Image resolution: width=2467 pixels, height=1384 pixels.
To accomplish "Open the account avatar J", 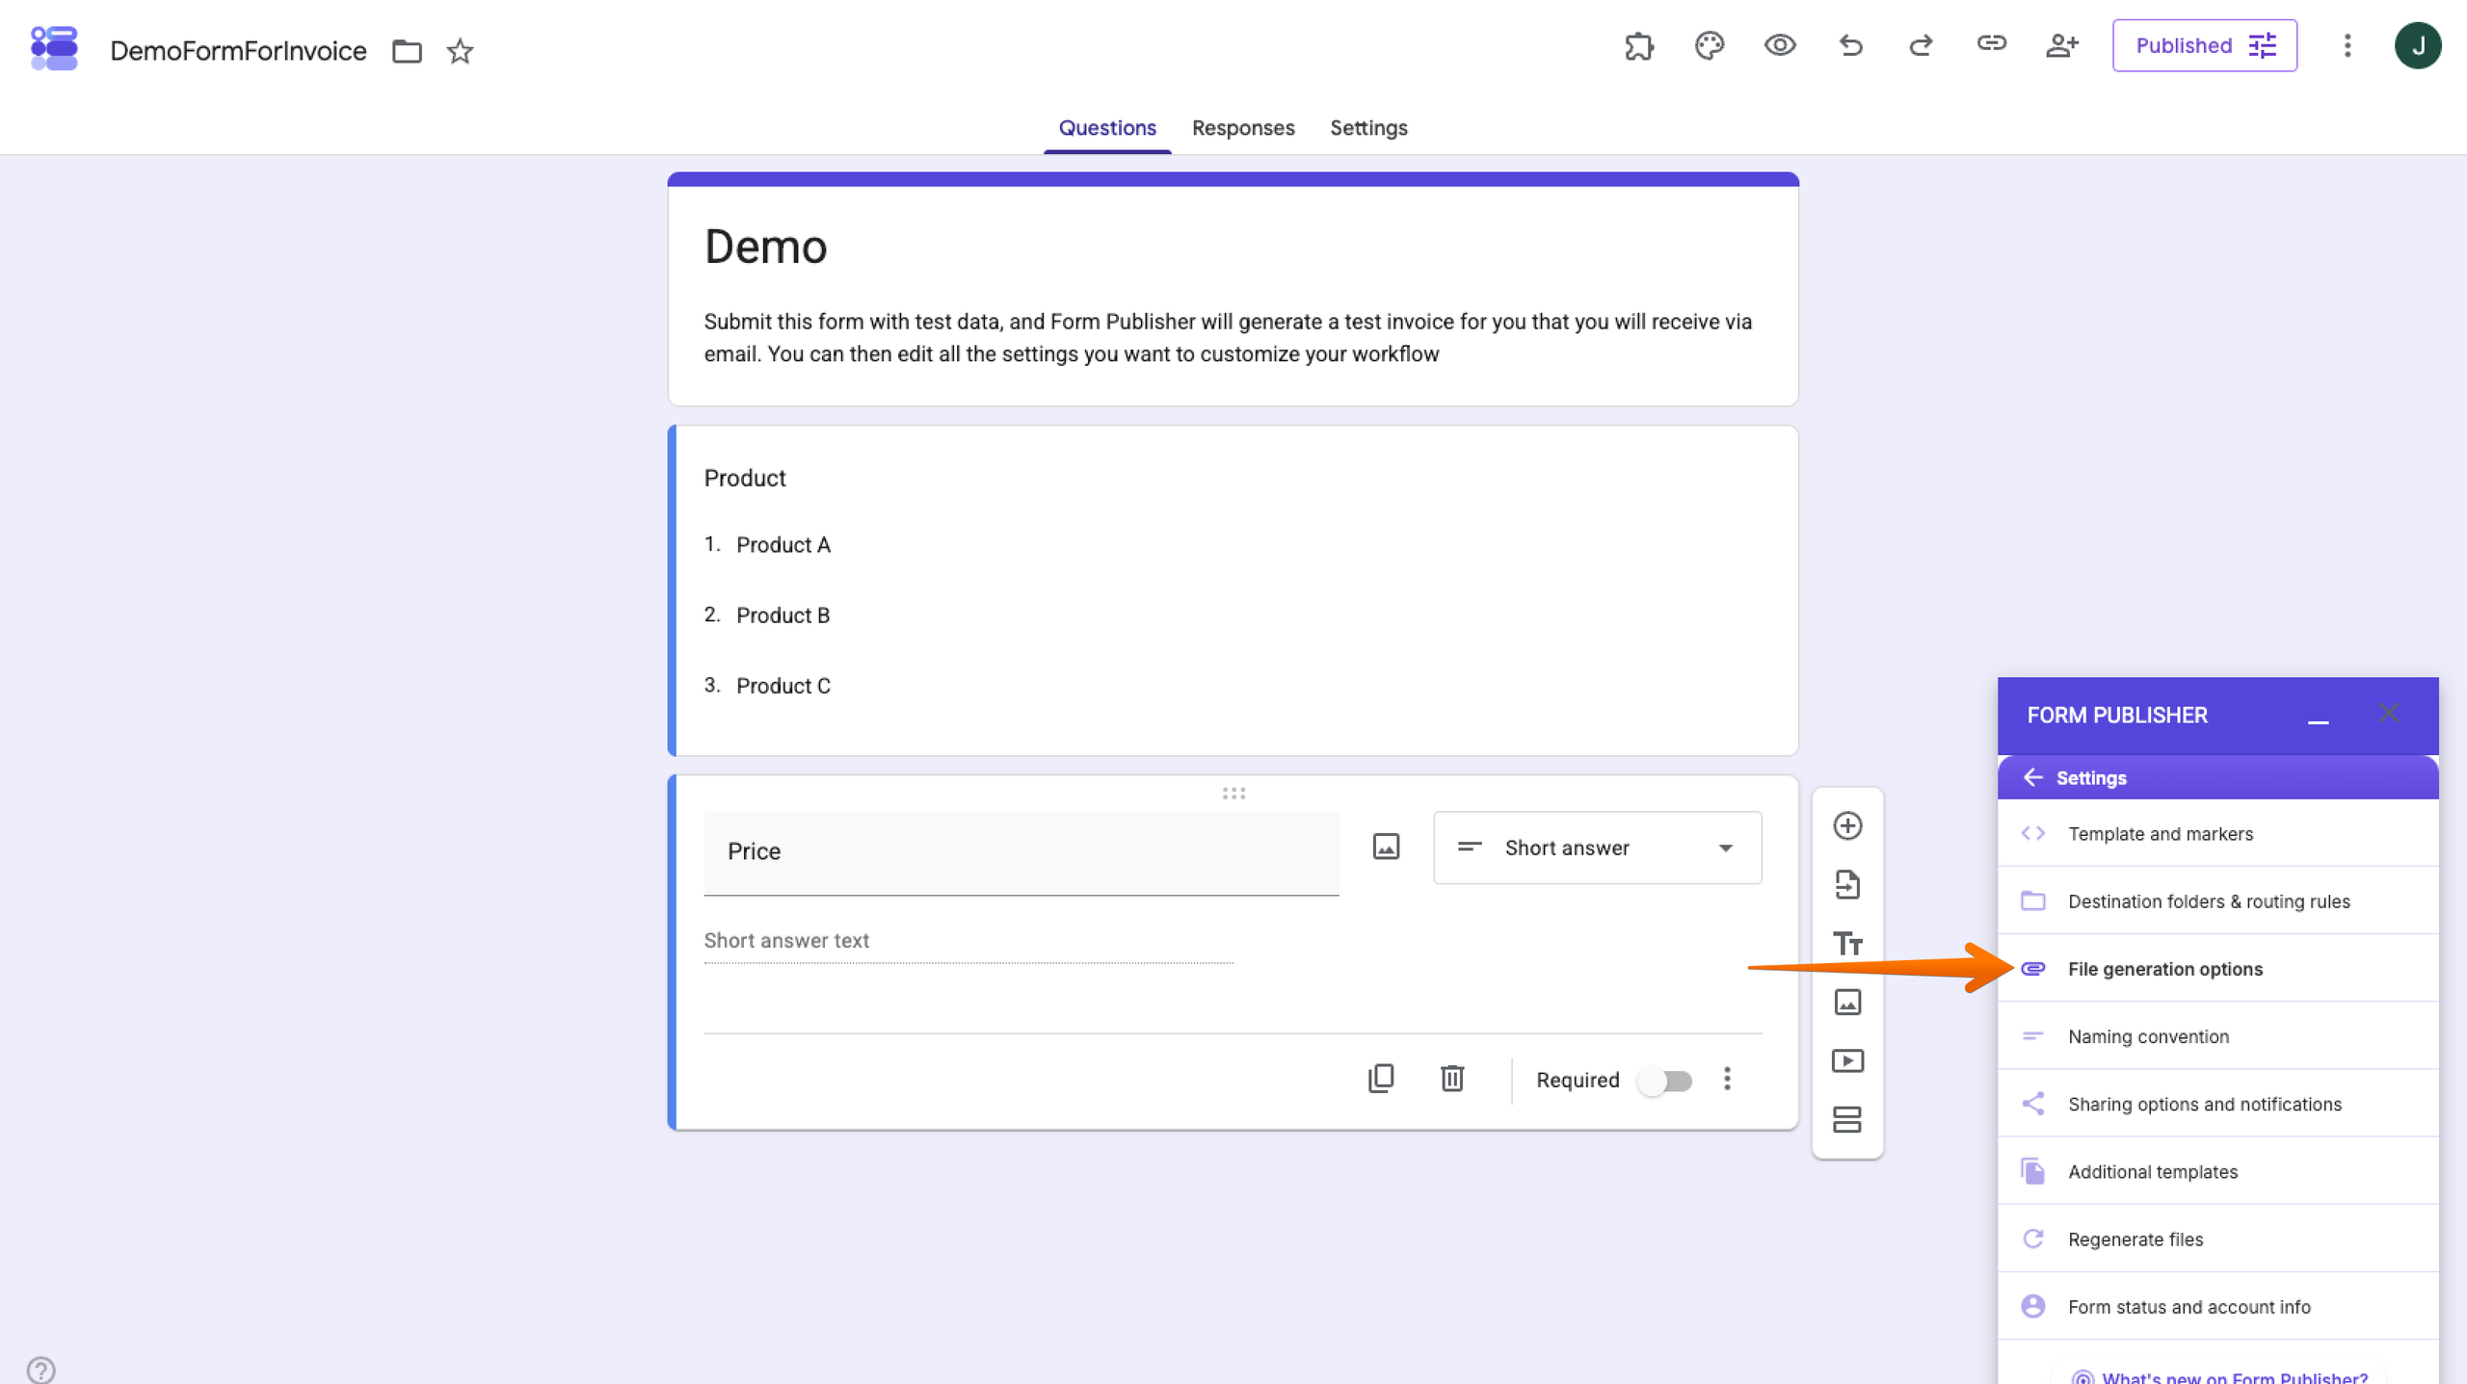I will [2417, 45].
